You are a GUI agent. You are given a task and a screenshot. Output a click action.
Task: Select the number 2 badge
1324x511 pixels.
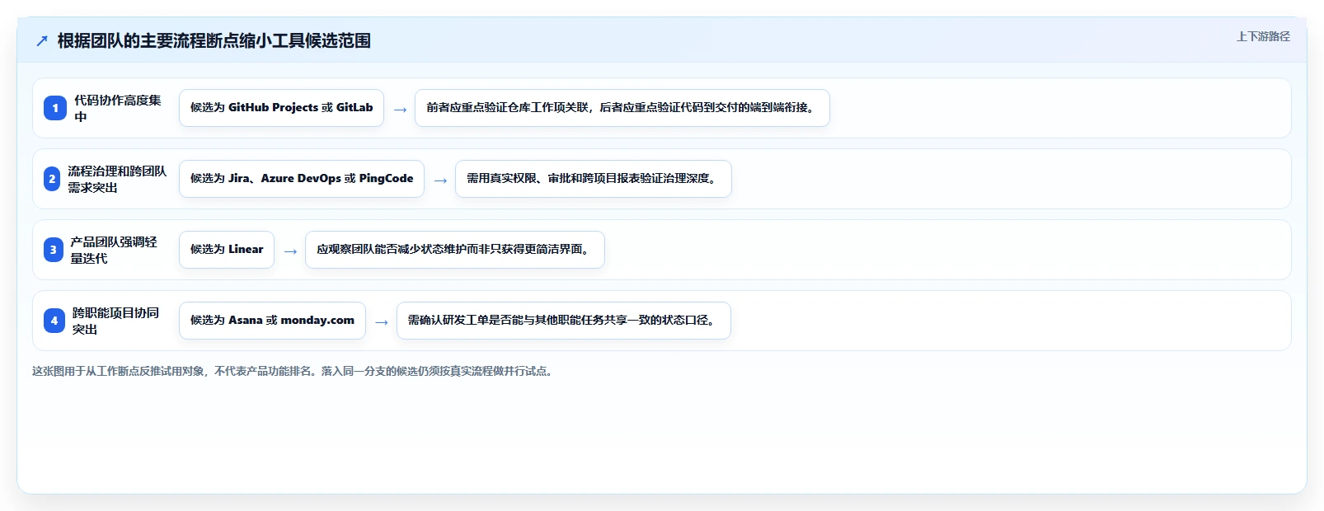[x=52, y=179]
